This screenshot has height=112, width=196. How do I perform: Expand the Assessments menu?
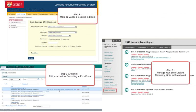(x=143, y=47)
